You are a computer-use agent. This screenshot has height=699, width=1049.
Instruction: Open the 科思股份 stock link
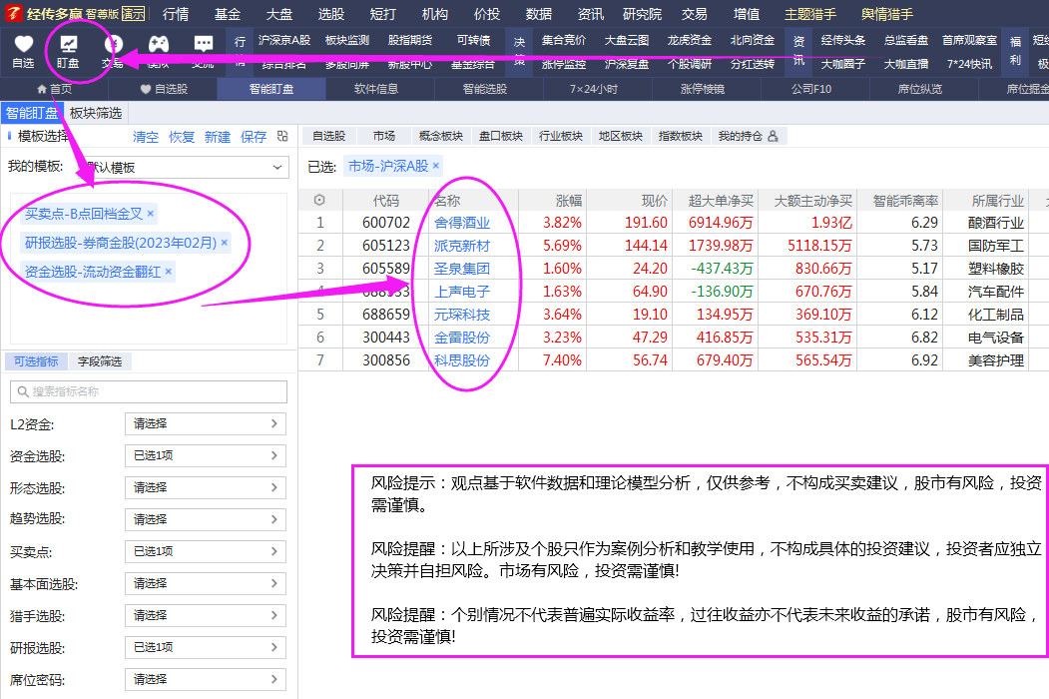click(461, 360)
